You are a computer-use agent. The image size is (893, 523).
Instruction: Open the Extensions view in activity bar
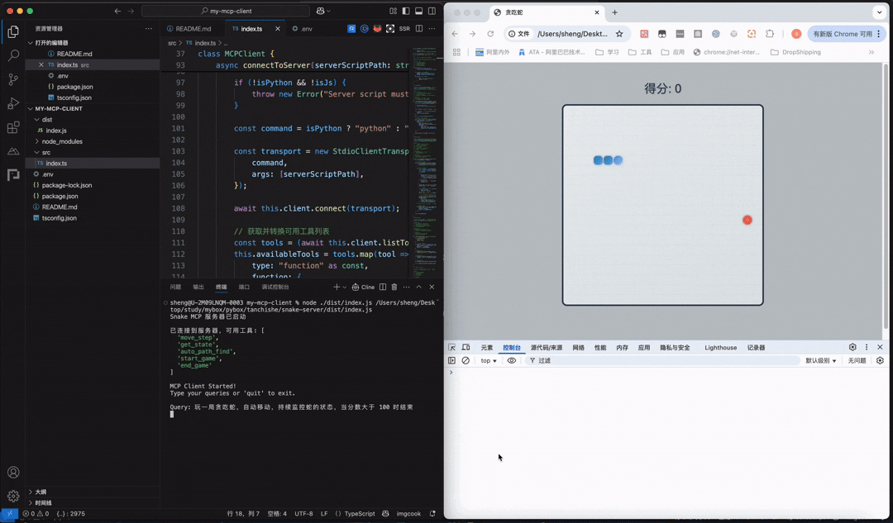(13, 128)
